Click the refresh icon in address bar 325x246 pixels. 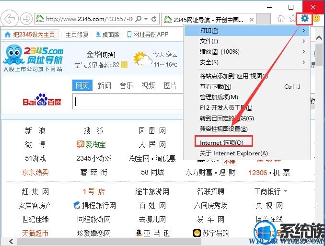pyautogui.click(x=154, y=19)
